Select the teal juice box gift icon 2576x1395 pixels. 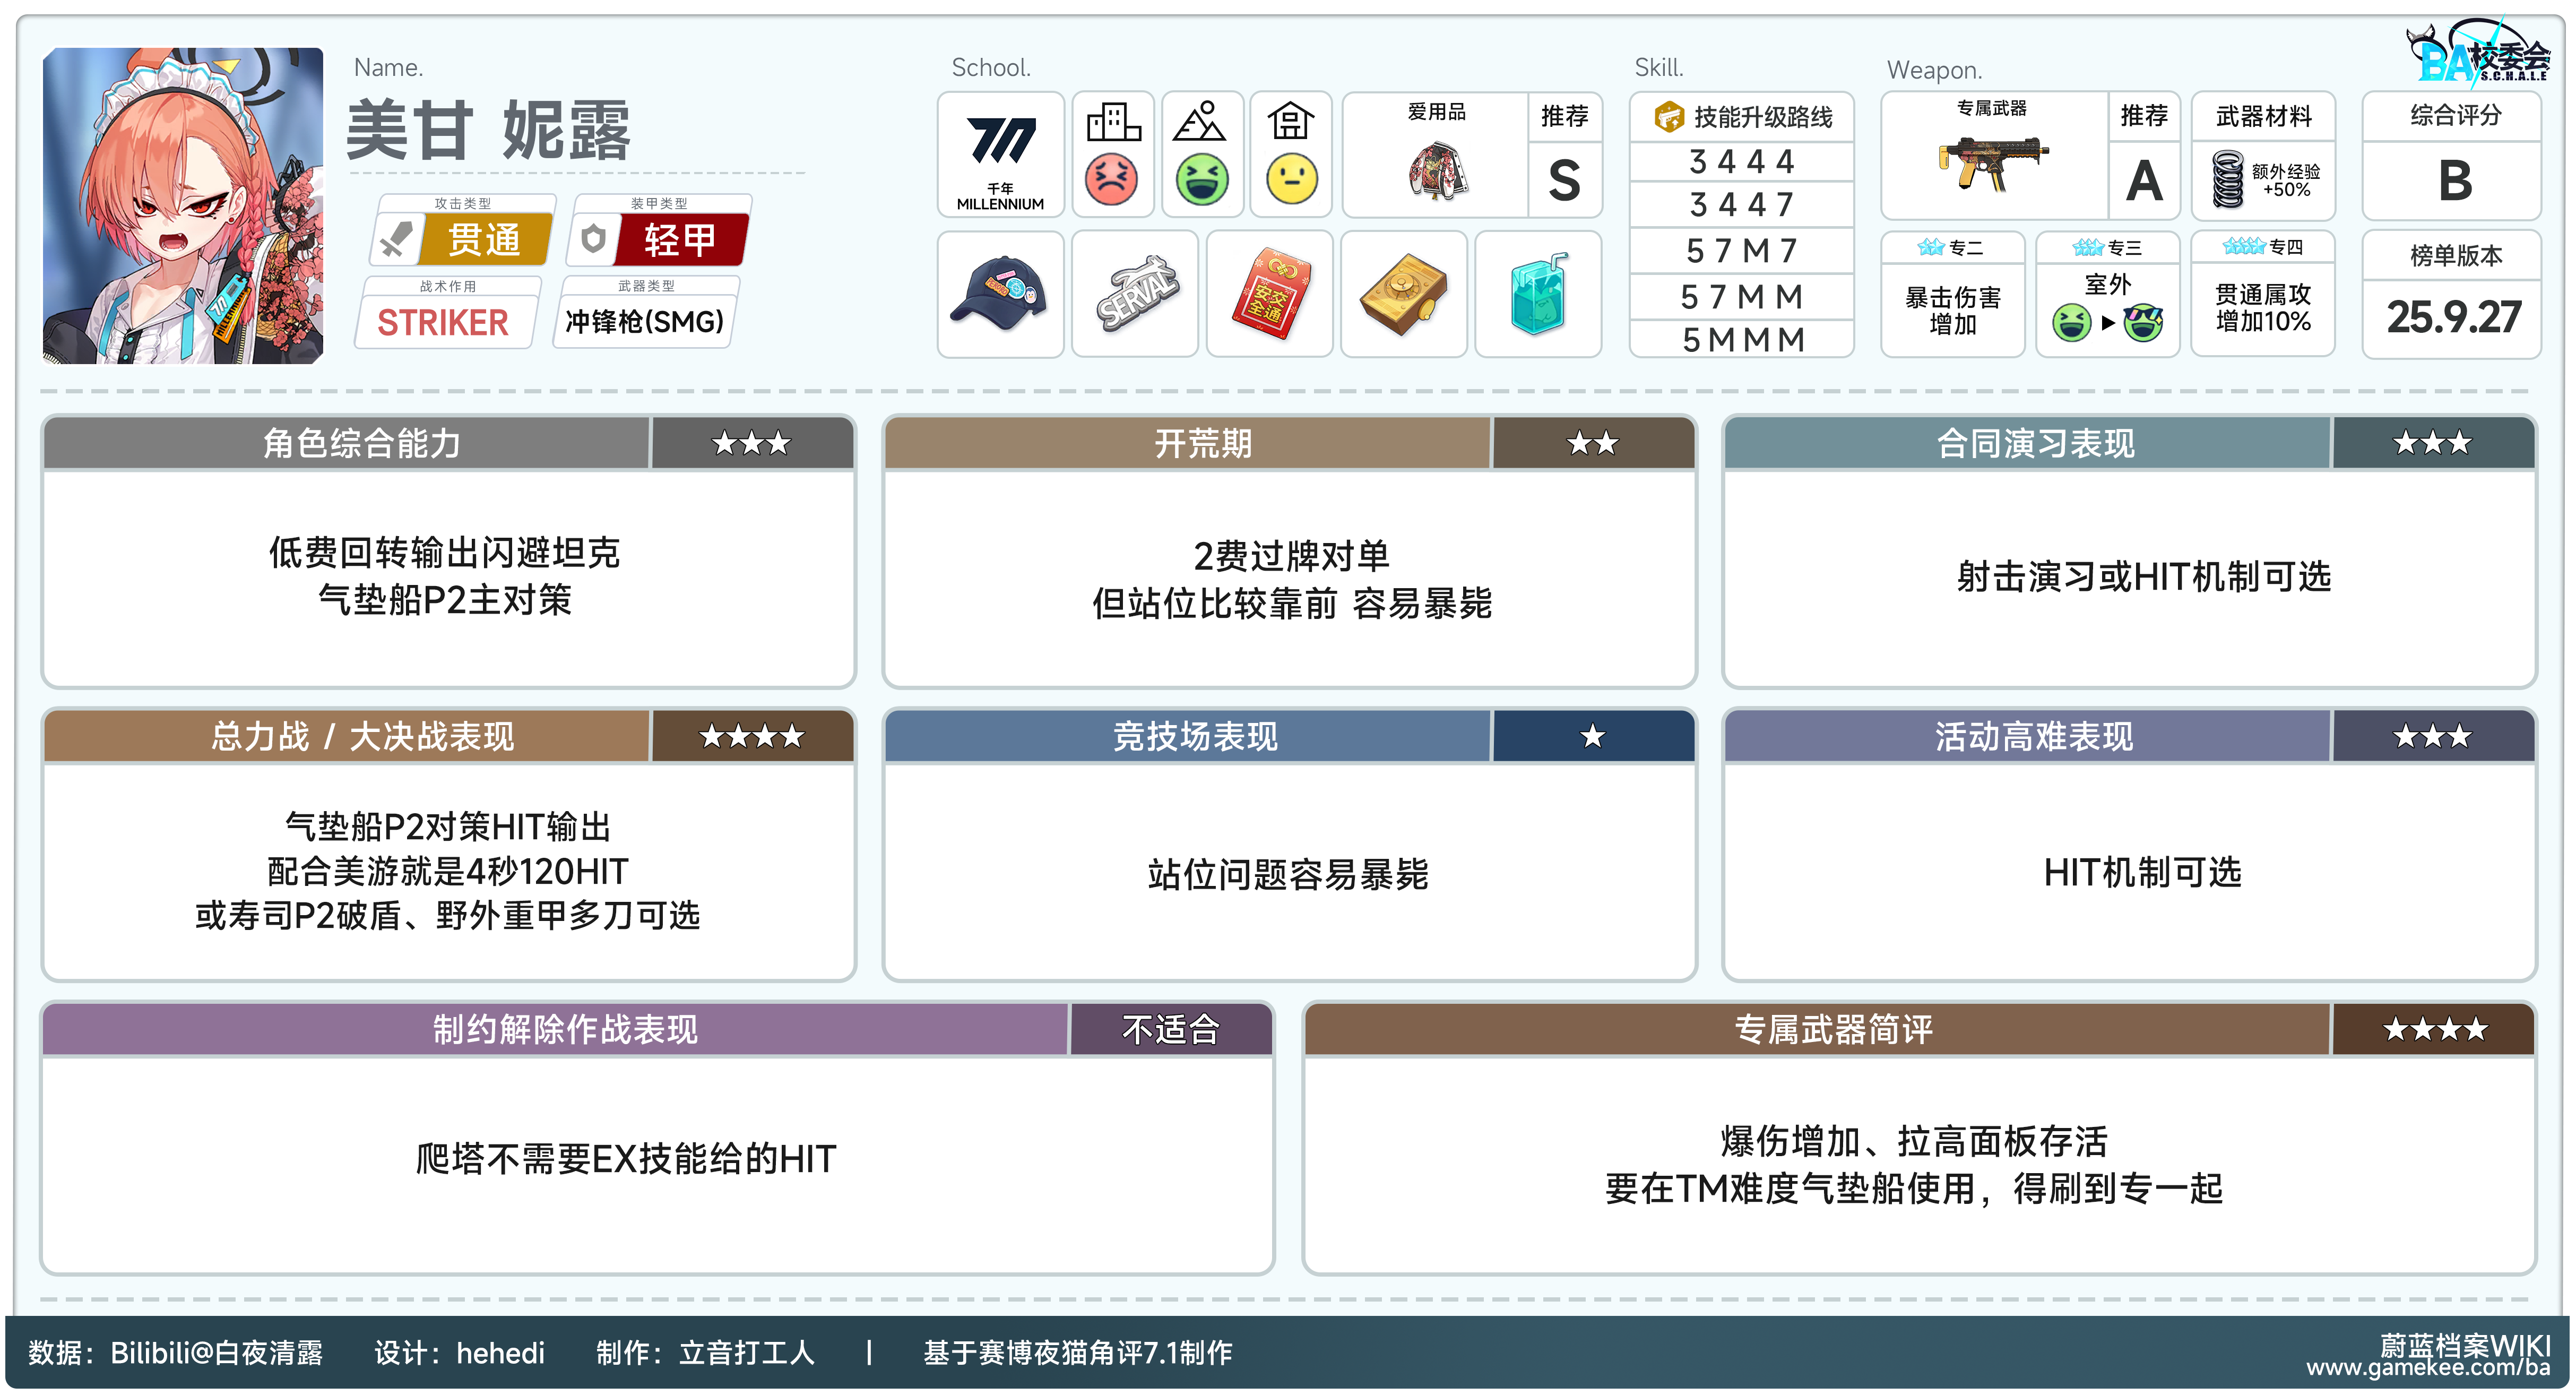1537,294
